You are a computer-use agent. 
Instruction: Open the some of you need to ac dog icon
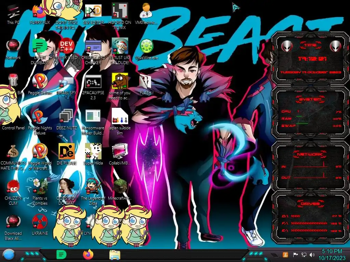[120, 87]
